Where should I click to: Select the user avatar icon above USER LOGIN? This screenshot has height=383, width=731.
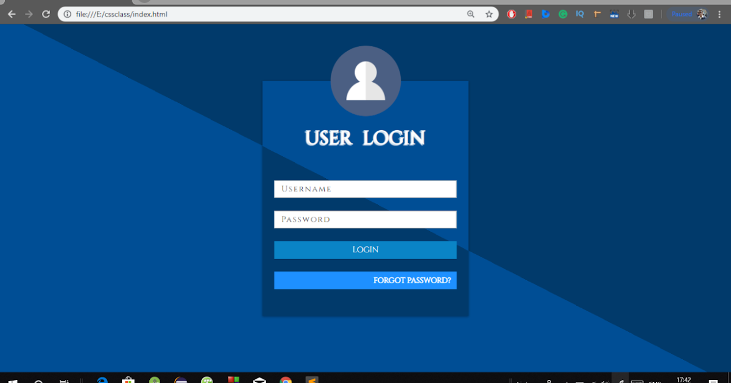coord(365,80)
